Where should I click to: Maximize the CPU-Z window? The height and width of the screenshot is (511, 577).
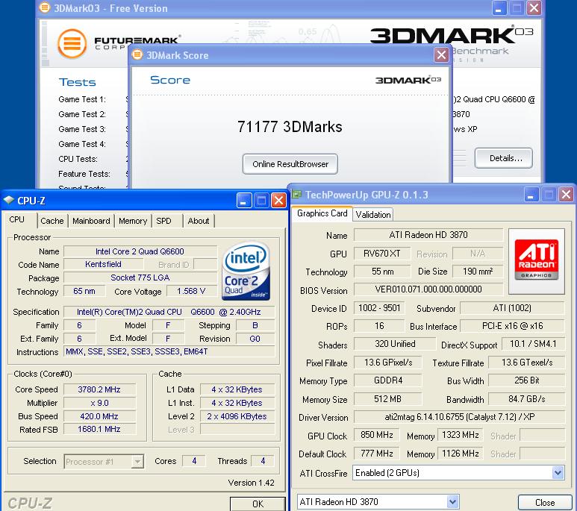click(x=261, y=201)
